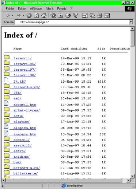This screenshot has width=136, height=189.
Task: Open the aal/ directory link
Action: (18, 98)
